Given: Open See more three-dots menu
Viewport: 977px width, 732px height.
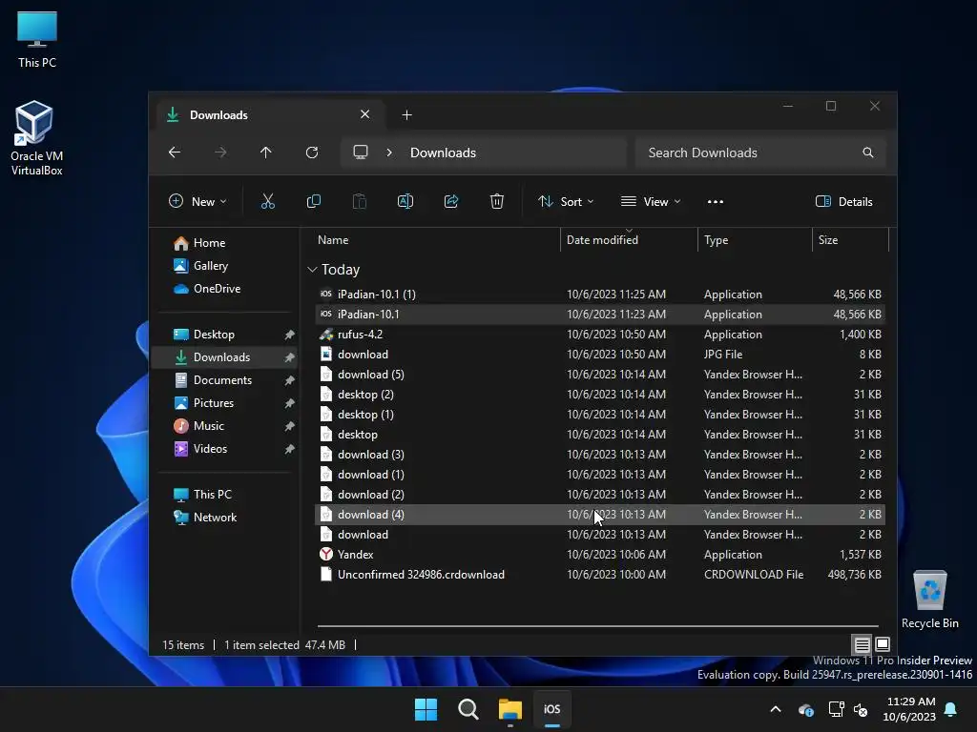Looking at the screenshot, I should pos(716,202).
